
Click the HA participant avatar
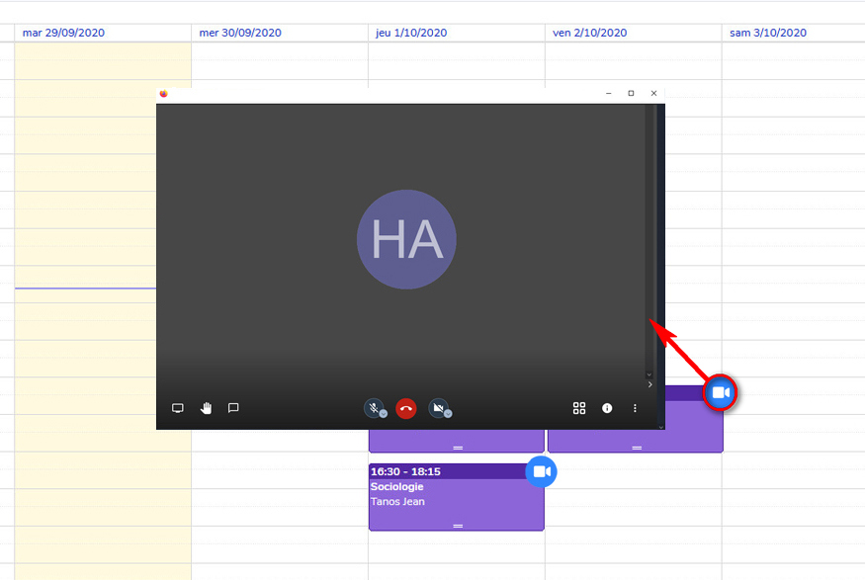(x=406, y=239)
